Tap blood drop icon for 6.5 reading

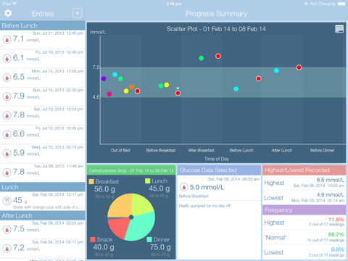tap(7, 78)
